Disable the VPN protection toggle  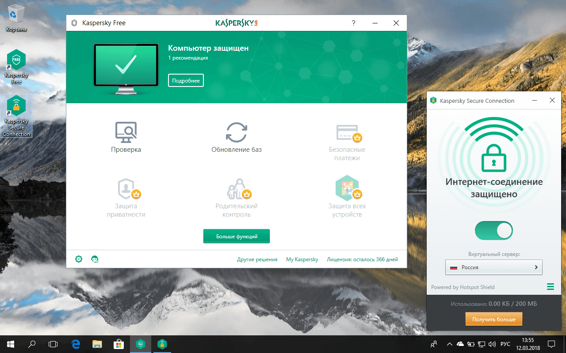coord(493,230)
